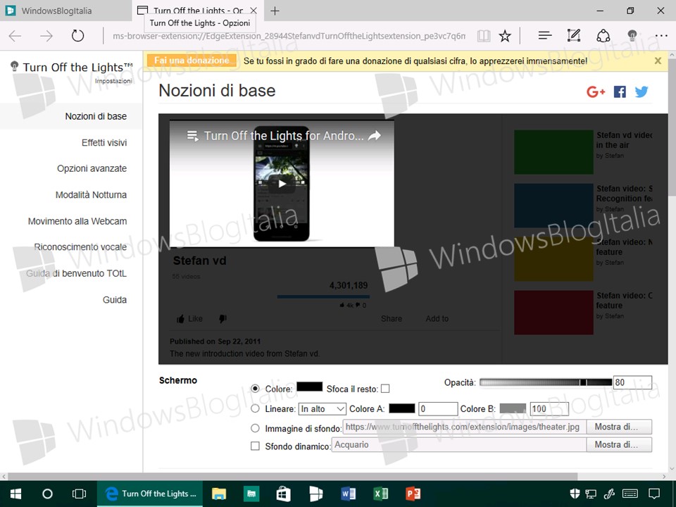Image resolution: width=676 pixels, height=507 pixels.
Task: Start a Web Note
Action: click(574, 35)
